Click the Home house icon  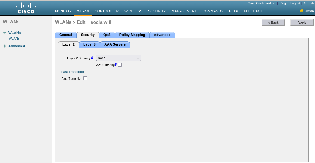click(302, 11)
